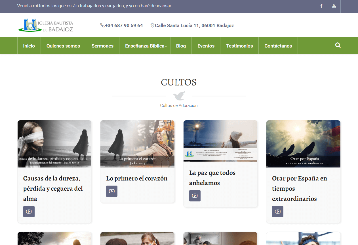
Task: Open the YouTube channel icon
Action: (334, 6)
